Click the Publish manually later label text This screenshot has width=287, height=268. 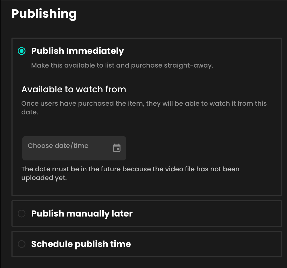tap(82, 214)
